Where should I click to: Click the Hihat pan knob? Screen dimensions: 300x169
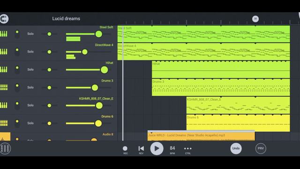tap(49, 70)
